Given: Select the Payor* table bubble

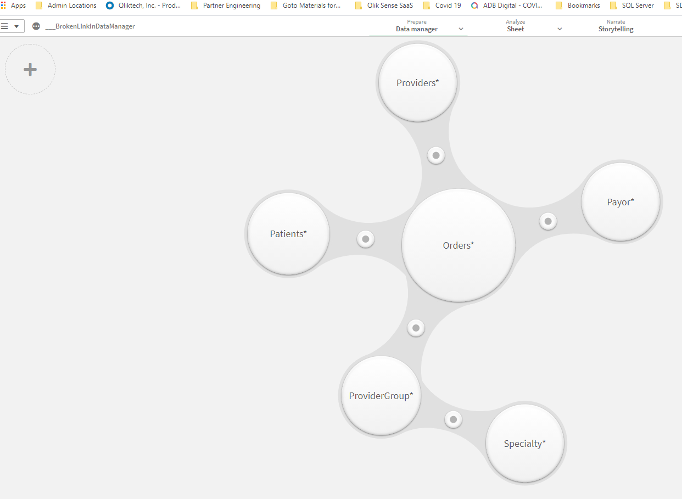Looking at the screenshot, I should (620, 202).
